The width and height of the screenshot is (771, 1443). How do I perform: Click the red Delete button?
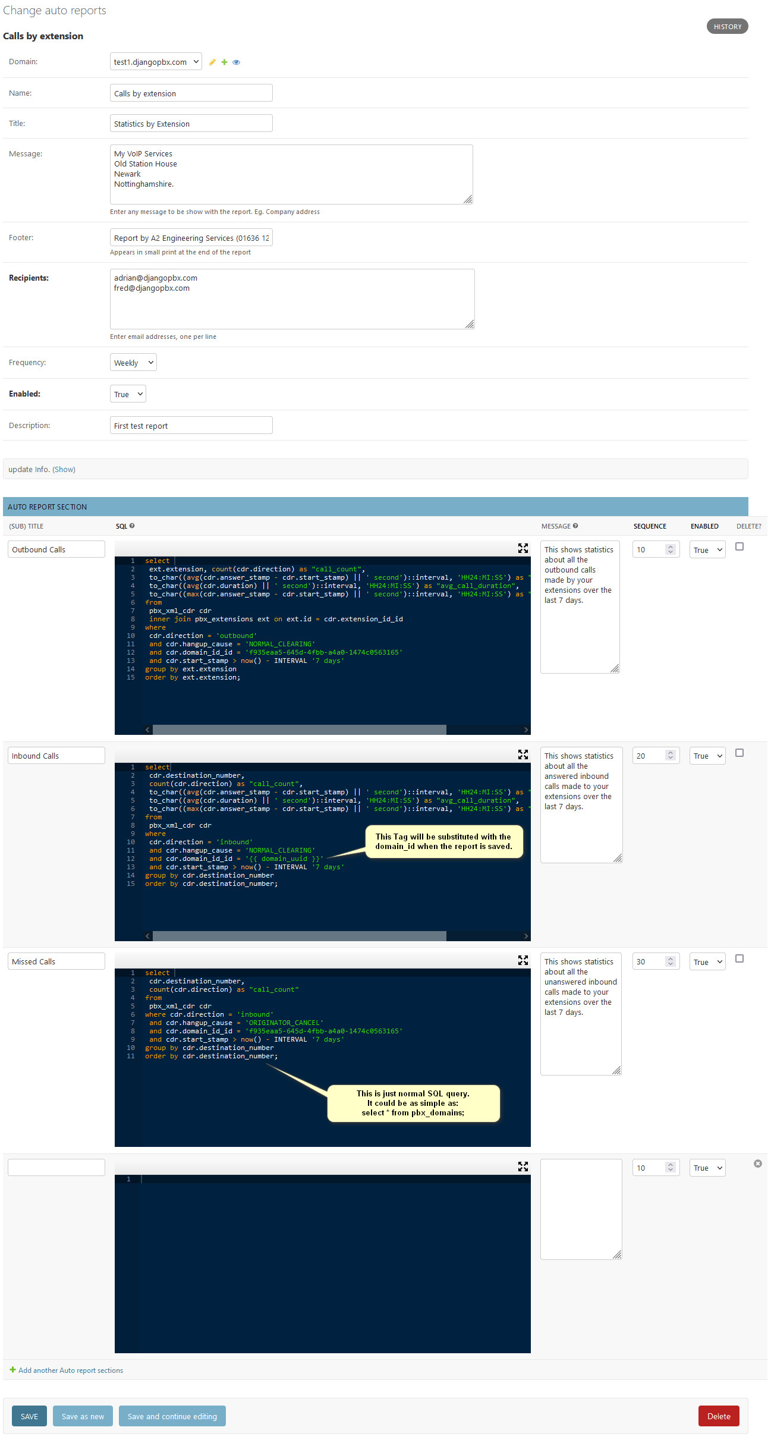(x=718, y=1416)
